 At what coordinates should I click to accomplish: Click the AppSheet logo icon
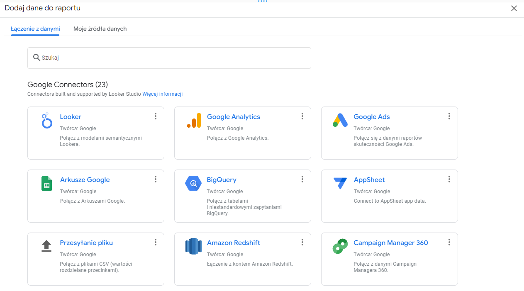340,183
